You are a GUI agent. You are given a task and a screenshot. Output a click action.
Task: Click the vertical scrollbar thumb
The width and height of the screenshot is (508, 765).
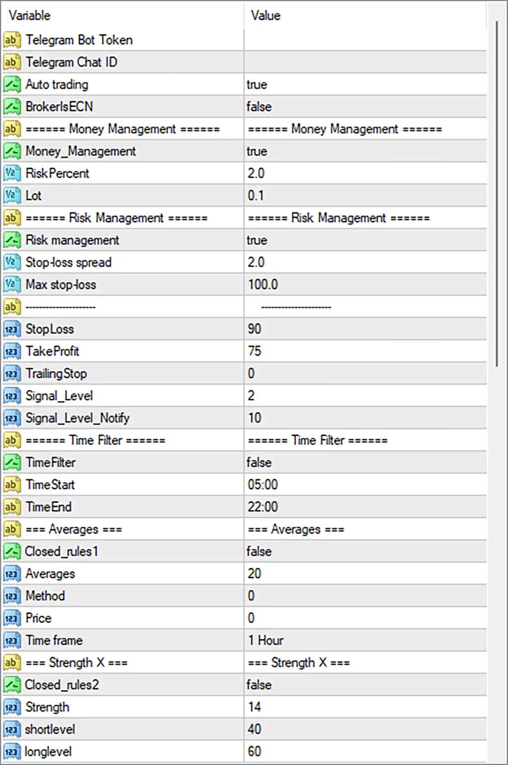(x=496, y=194)
